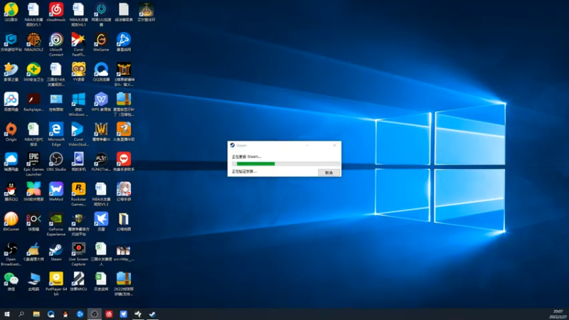The height and width of the screenshot is (320, 569).
Task: Select the 幻塔地图 folder on desktop
Action: click(x=123, y=222)
